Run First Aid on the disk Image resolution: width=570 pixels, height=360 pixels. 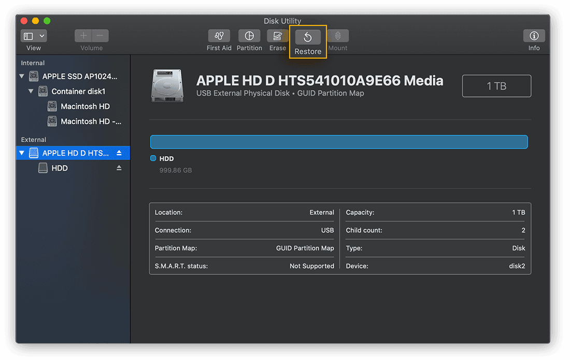(219, 36)
